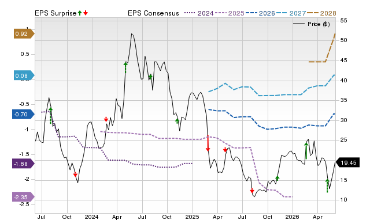Toggle the 2027 EPS consensus legend entry

tap(291, 13)
